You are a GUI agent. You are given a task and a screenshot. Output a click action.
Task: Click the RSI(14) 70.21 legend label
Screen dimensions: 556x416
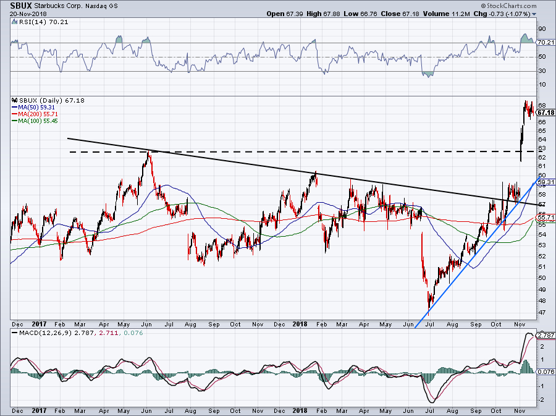44,22
